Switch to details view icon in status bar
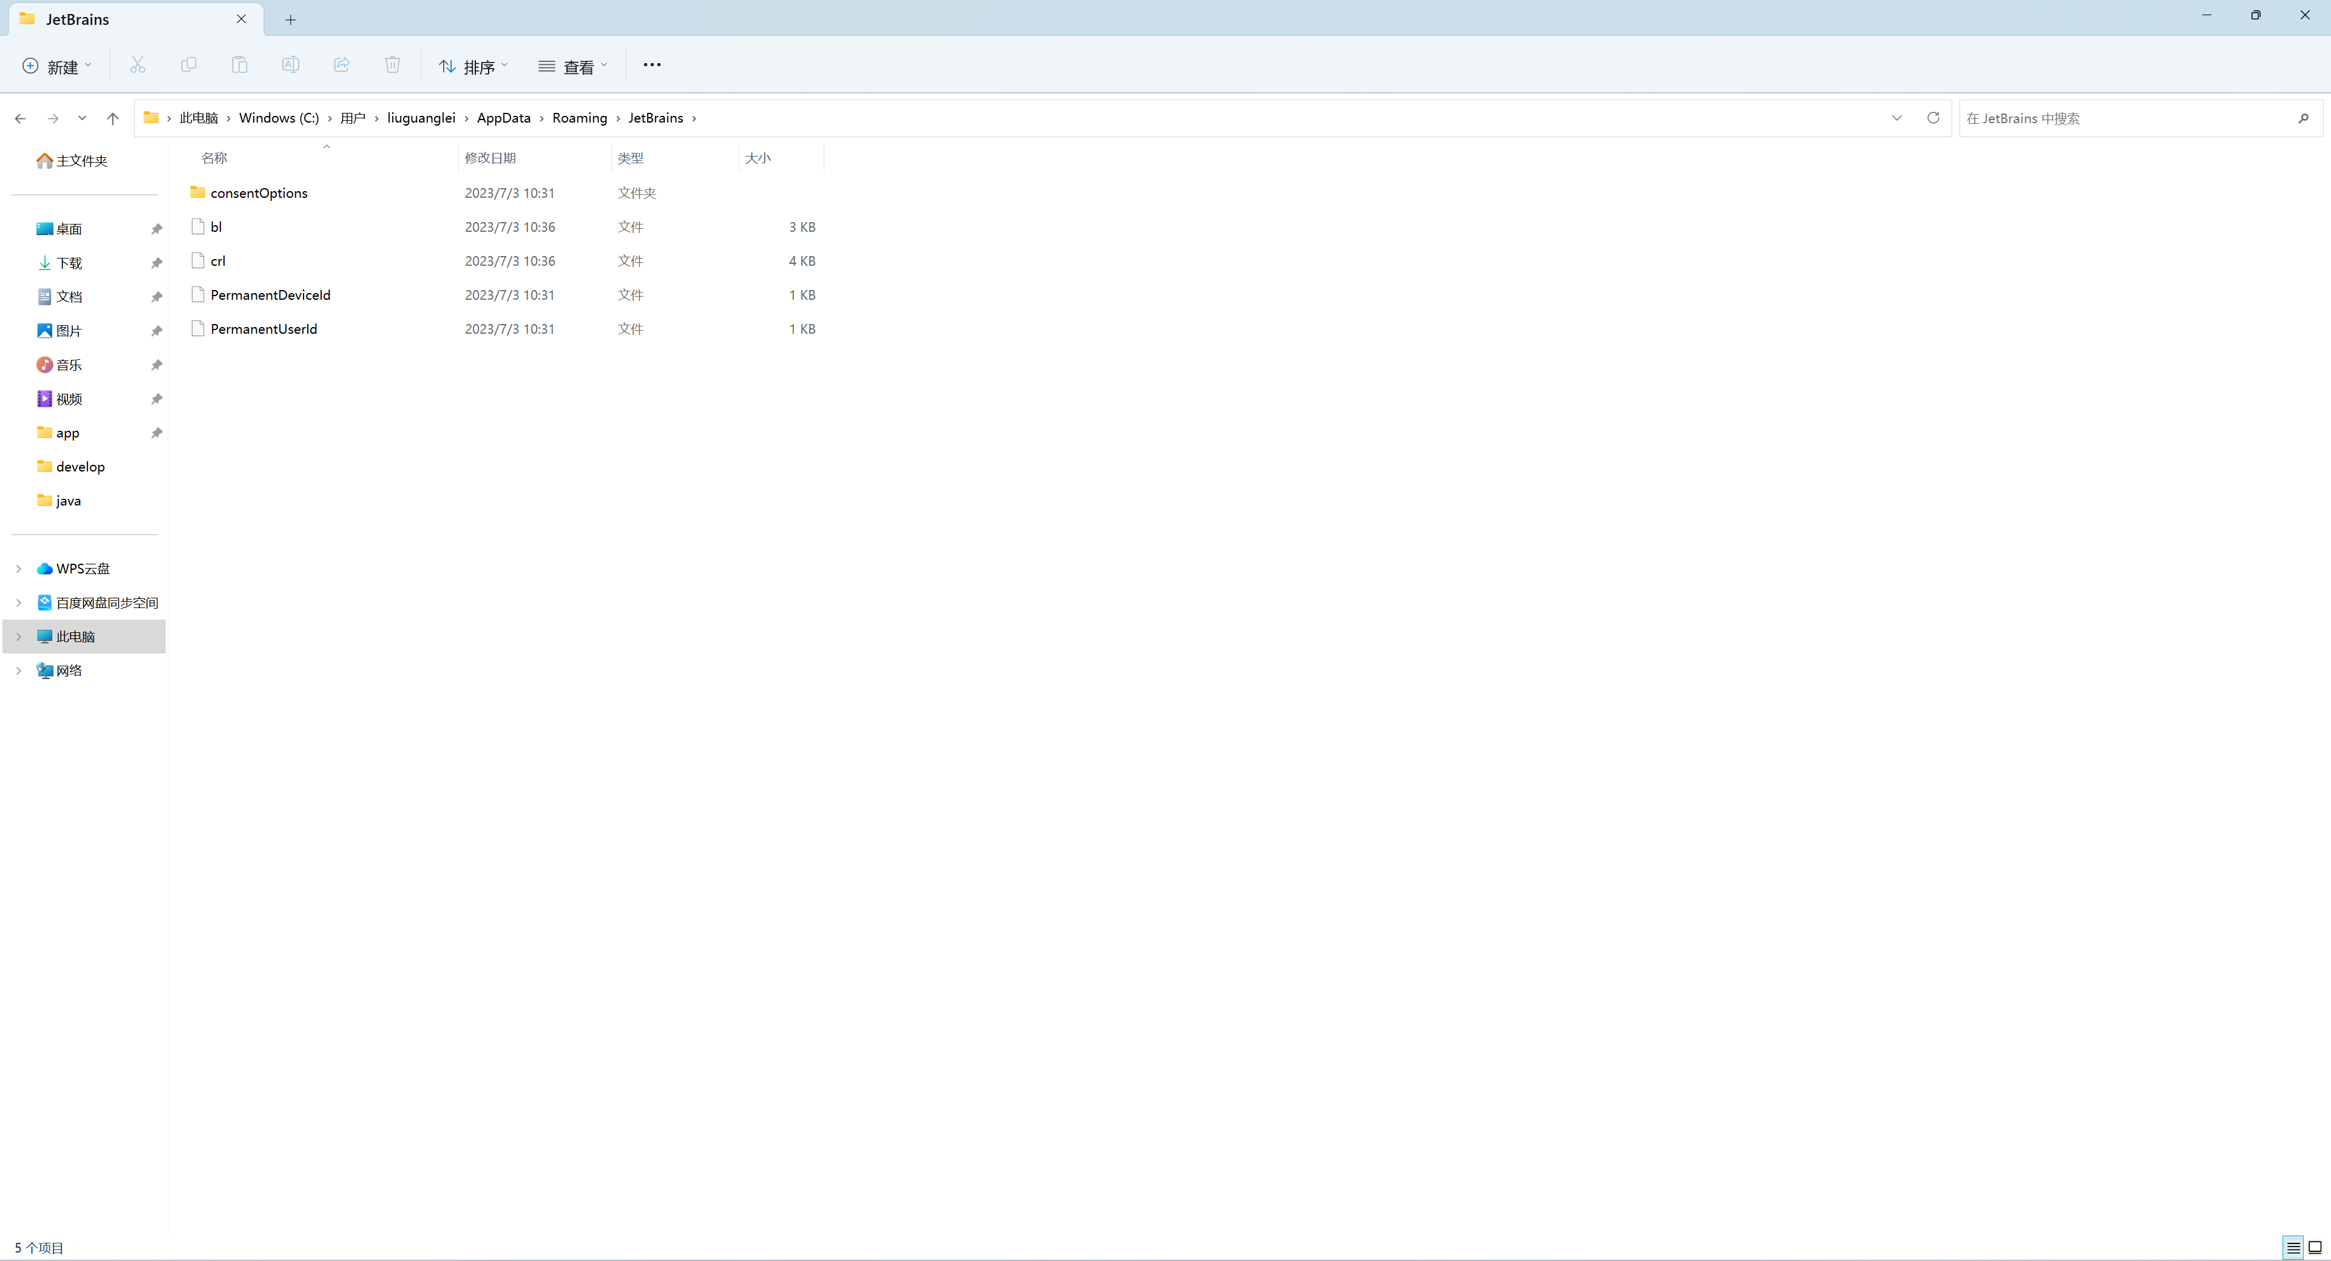2331x1261 pixels. pos(2293,1248)
